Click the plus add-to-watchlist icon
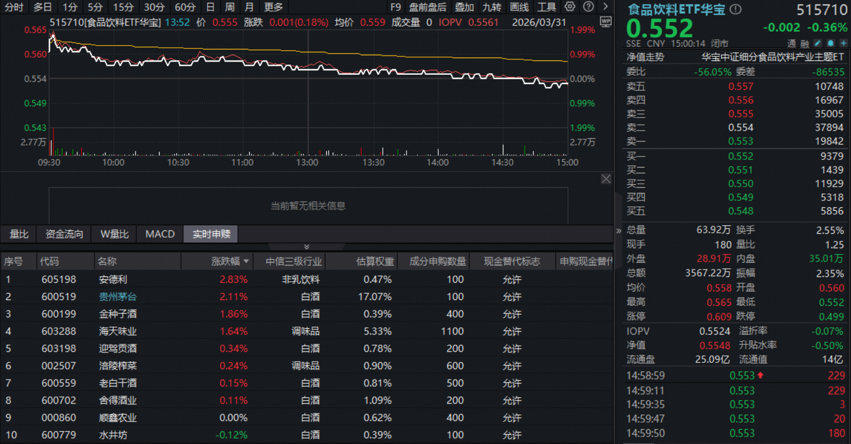Image resolution: width=851 pixels, height=444 pixels. coord(844,43)
